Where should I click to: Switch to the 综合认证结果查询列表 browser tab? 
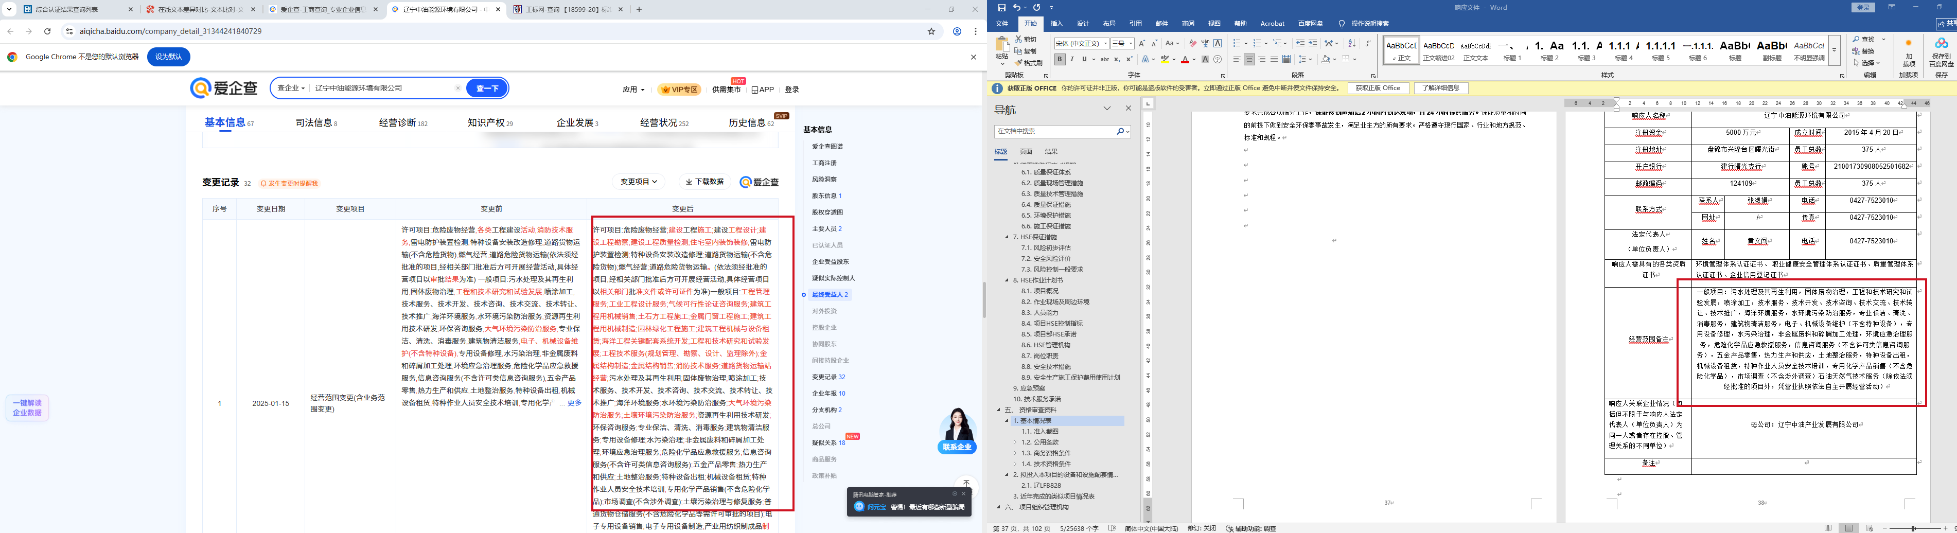(x=78, y=10)
